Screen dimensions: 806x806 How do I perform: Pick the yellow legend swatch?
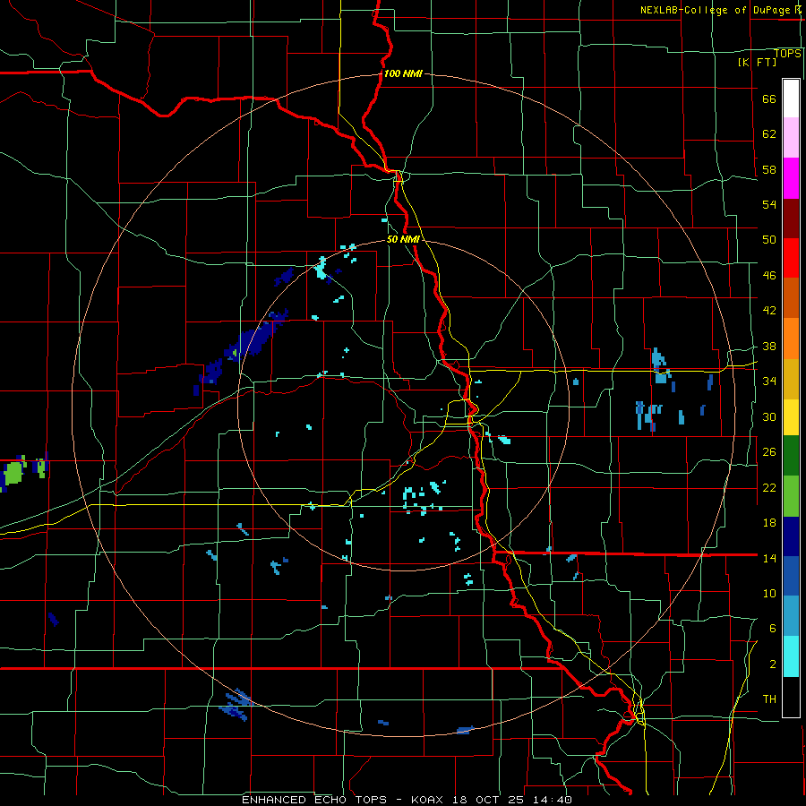[791, 416]
